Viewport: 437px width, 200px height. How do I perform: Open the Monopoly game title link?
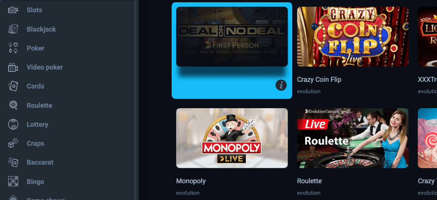pyautogui.click(x=191, y=181)
